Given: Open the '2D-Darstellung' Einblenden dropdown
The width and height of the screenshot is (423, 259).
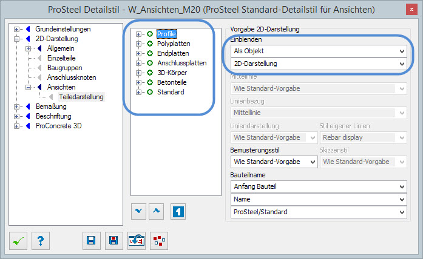Looking at the screenshot, I should pyautogui.click(x=319, y=64).
